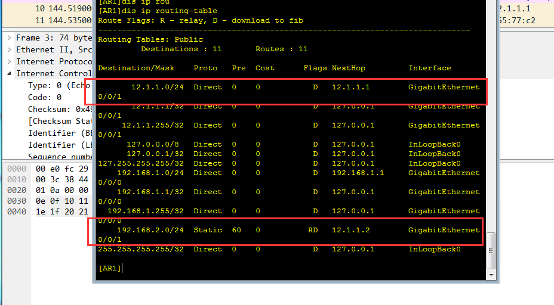Click hex offset 0020 in bytes pane
This screenshot has height=305, width=554.
17,191
